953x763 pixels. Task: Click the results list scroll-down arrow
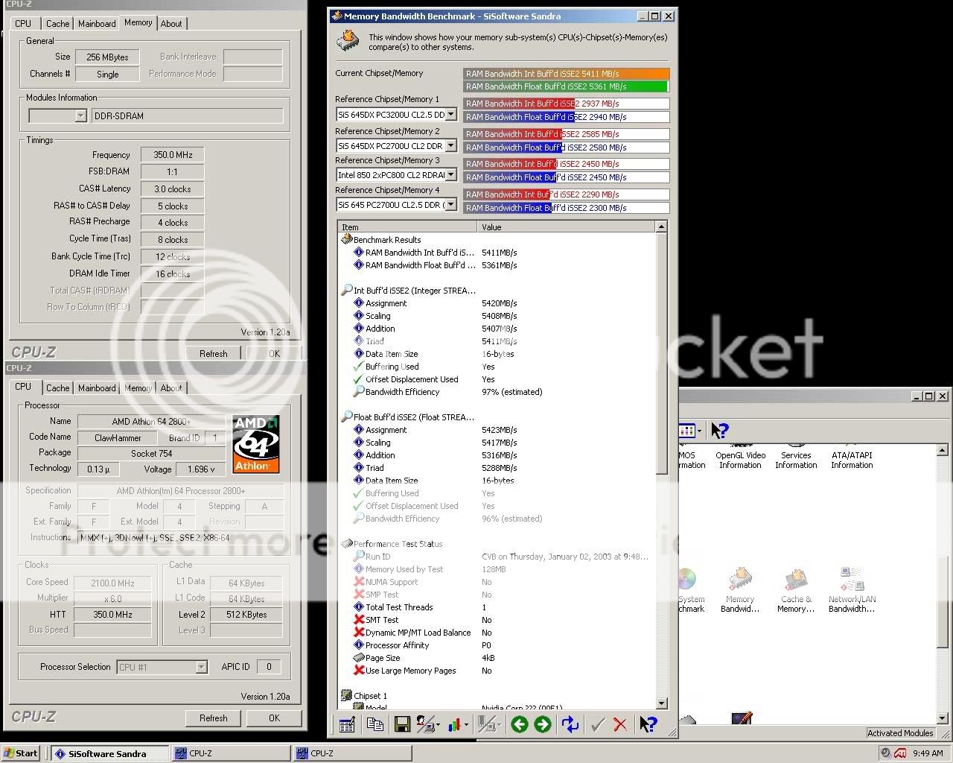[662, 703]
